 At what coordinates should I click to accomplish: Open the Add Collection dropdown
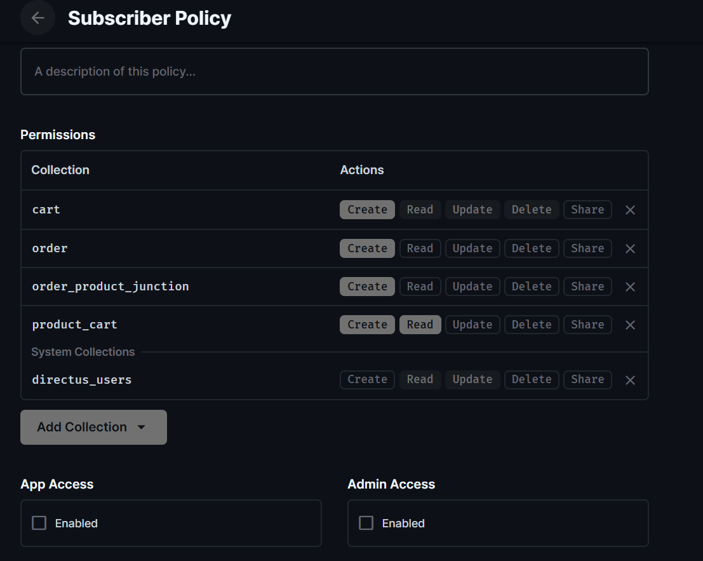(x=93, y=427)
